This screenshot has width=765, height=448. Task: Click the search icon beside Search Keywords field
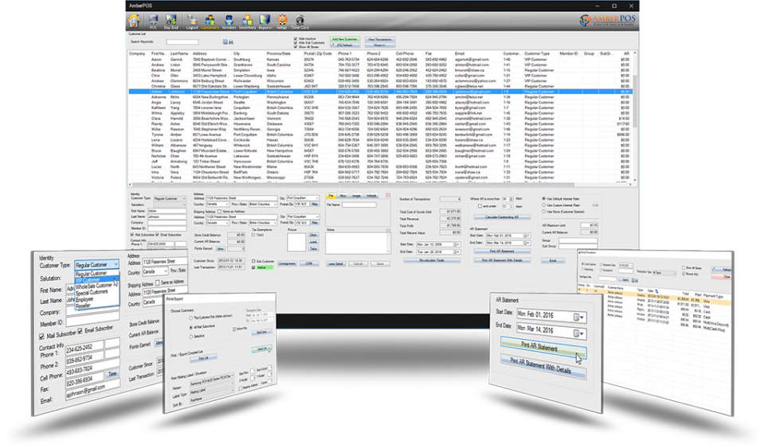pos(225,42)
